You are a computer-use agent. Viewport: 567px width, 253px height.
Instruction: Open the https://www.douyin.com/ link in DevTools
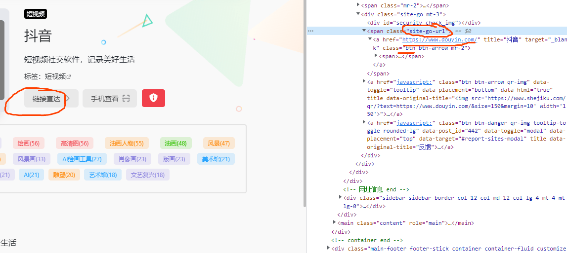coord(441,39)
